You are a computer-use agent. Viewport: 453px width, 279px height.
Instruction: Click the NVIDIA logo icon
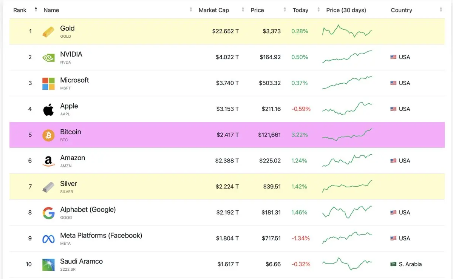pos(48,58)
